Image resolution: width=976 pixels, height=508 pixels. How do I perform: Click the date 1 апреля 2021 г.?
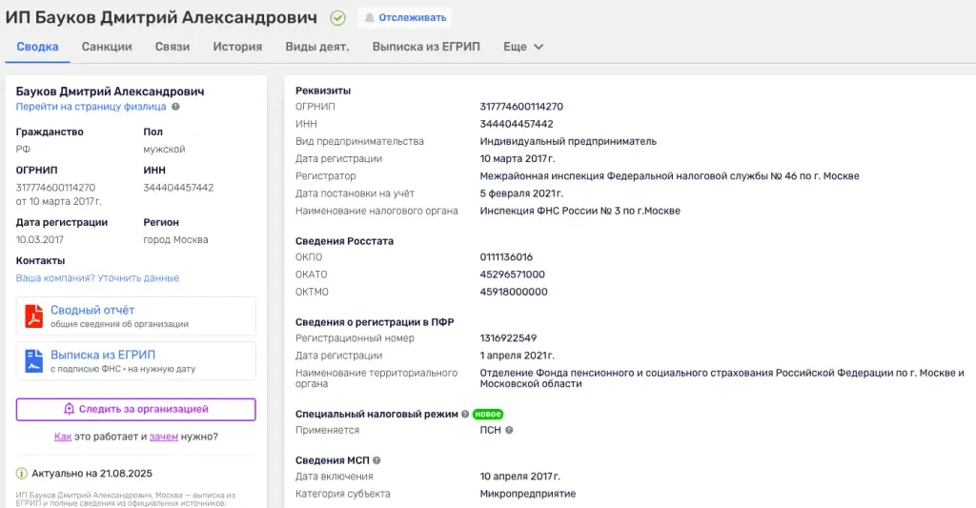pyautogui.click(x=517, y=356)
